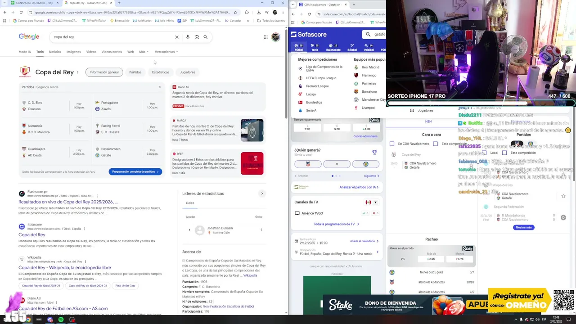Screen dimensions: 576x324
Task: Select Voleibol sport in Sofascore
Action: 369,47
